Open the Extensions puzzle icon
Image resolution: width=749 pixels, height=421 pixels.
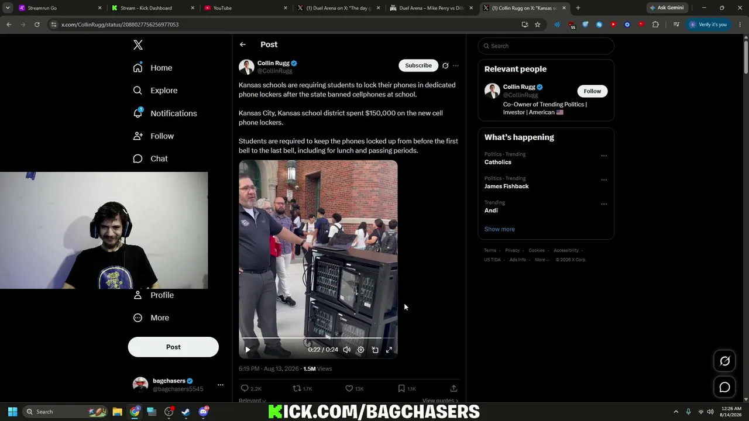tap(655, 25)
